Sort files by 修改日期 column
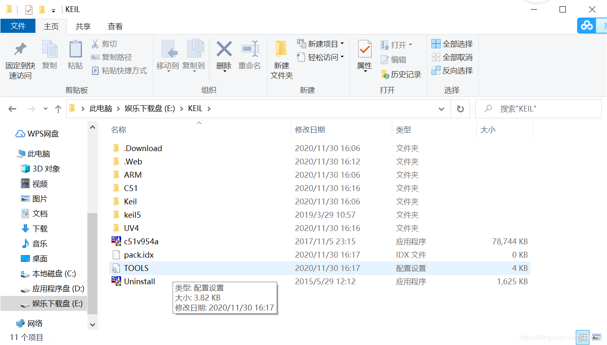Image resolution: width=607 pixels, height=345 pixels. tap(310, 130)
